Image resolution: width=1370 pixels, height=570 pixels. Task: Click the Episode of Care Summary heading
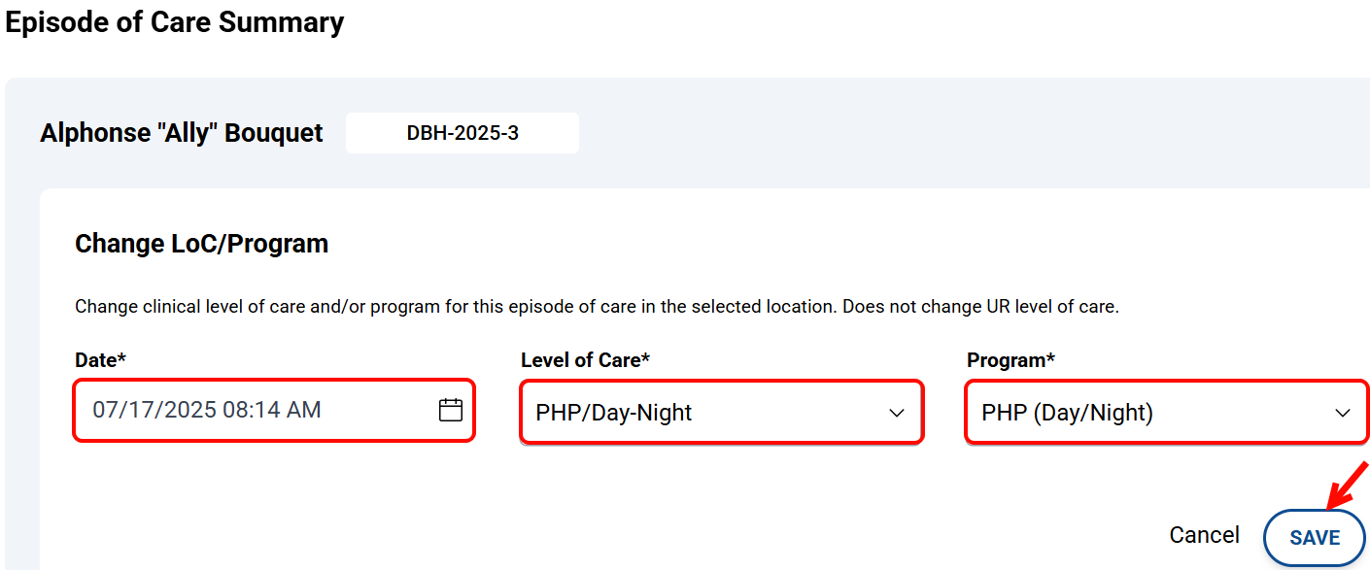point(175,22)
